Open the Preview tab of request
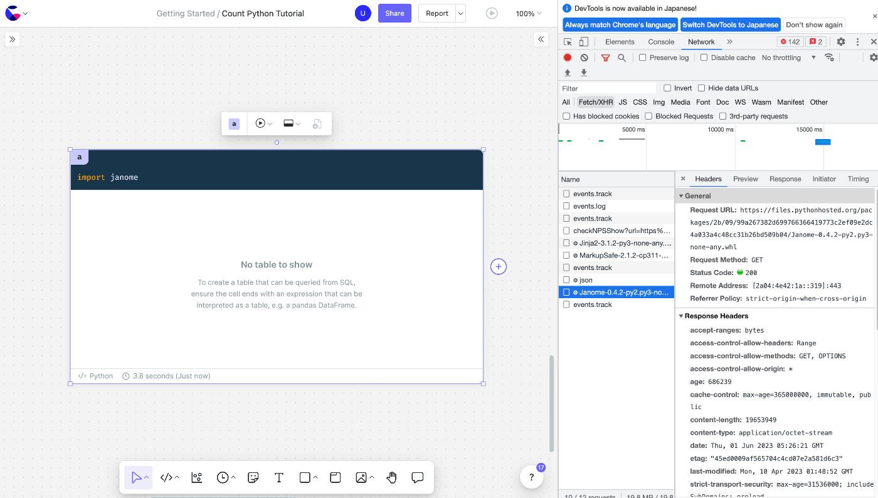Screen dimensions: 878x498 tap(746, 179)
